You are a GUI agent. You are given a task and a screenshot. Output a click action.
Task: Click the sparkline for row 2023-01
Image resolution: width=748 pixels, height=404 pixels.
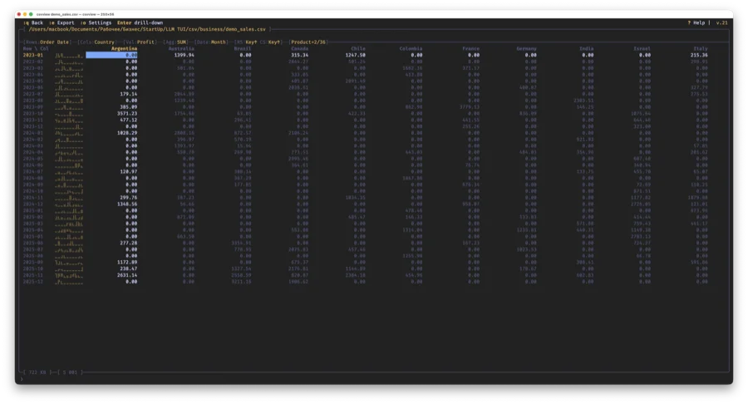pyautogui.click(x=70, y=55)
